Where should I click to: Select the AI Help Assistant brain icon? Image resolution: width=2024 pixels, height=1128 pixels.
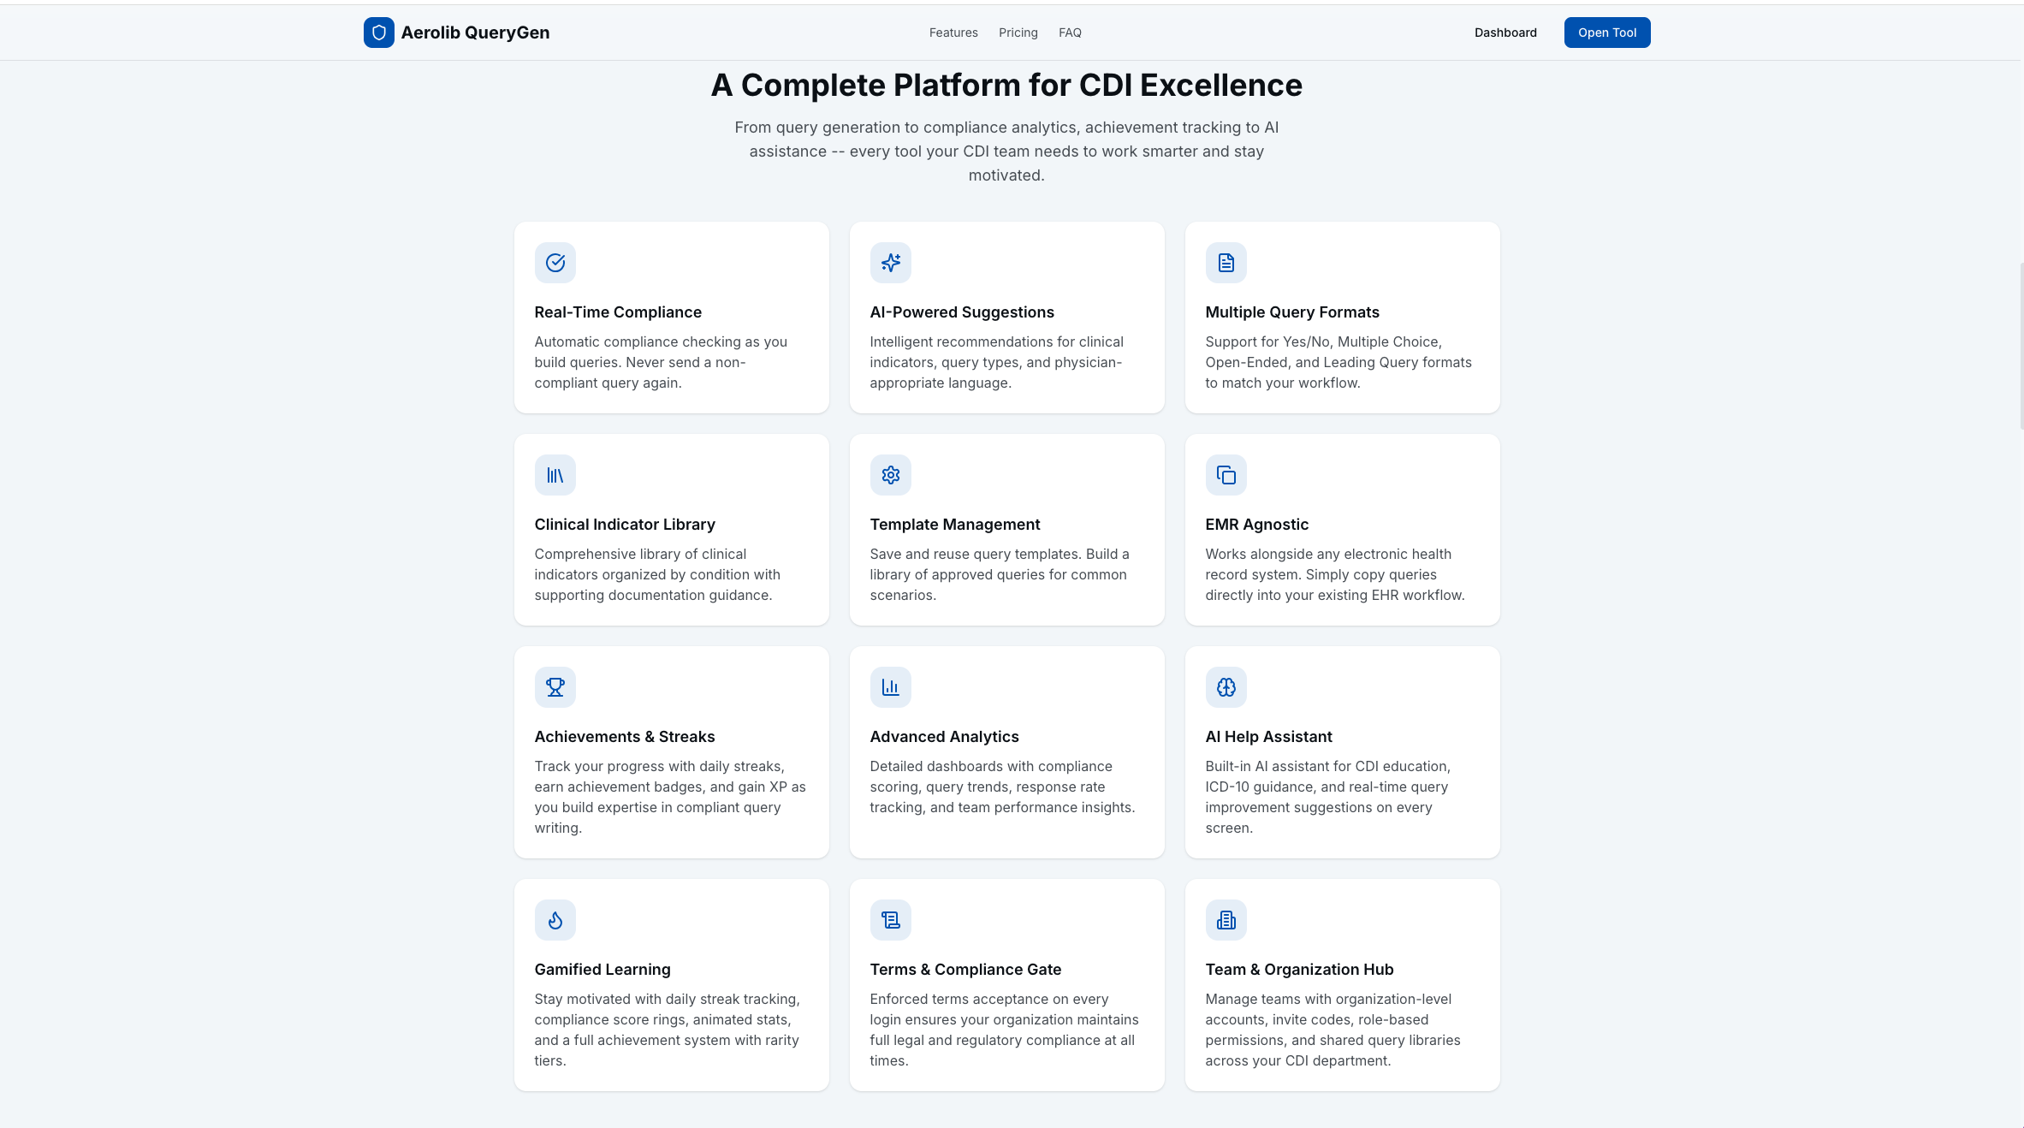(1226, 687)
